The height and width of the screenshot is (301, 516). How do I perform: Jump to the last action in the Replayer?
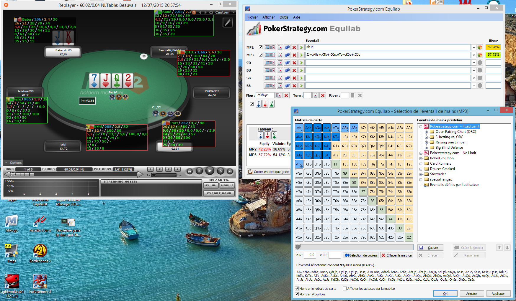[230, 171]
